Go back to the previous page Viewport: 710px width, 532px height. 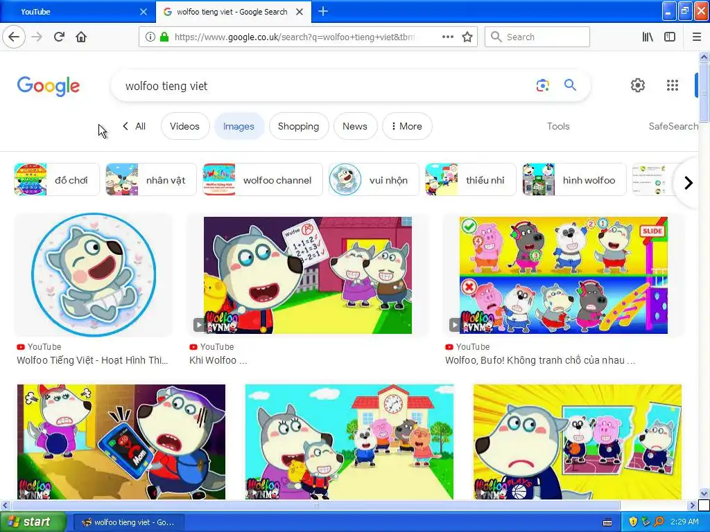14,37
